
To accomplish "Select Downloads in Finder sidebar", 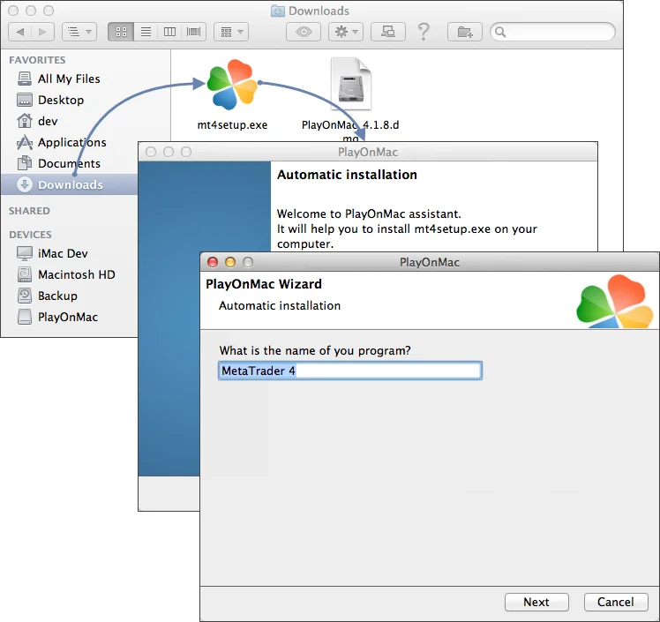I will (70, 184).
